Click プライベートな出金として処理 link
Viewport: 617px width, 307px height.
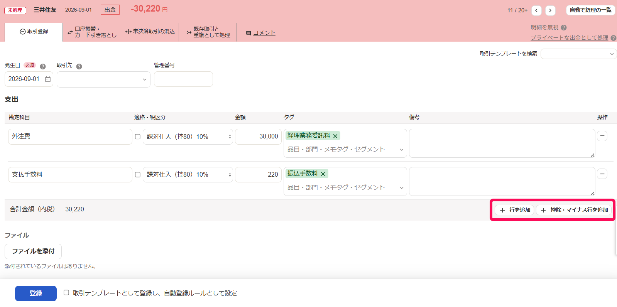point(570,38)
